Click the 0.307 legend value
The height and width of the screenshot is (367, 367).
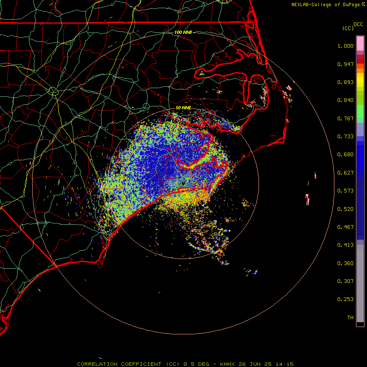click(345, 281)
